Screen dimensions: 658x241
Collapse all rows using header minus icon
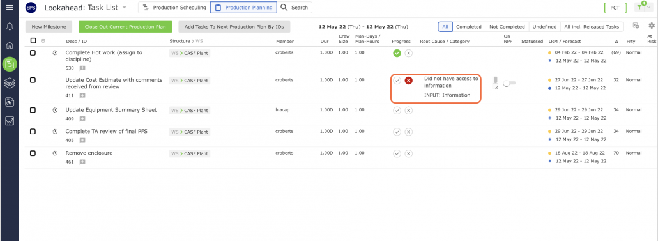(43, 41)
